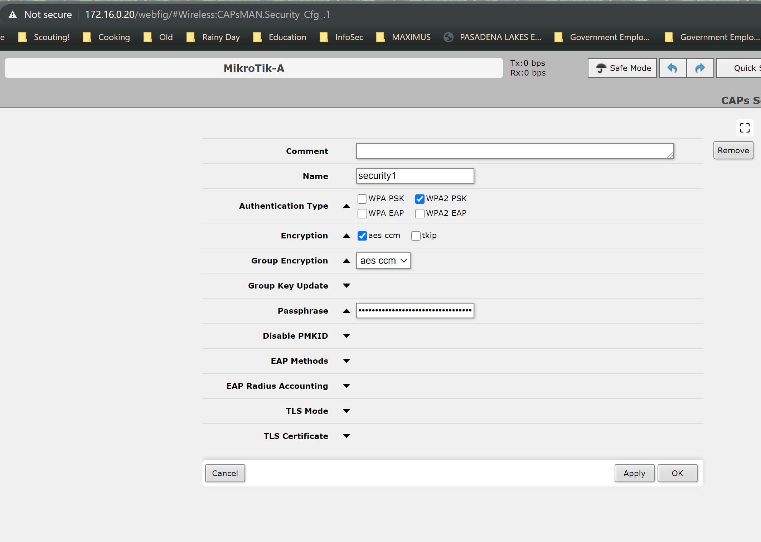
Task: Click the Apply button
Action: coord(634,473)
